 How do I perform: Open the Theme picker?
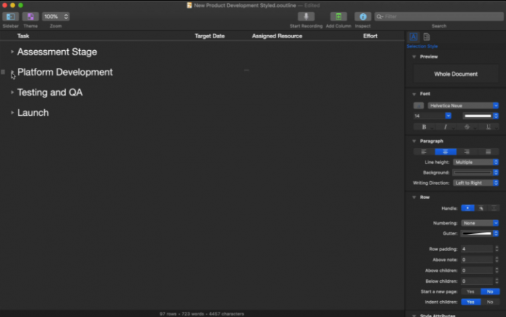(31, 16)
